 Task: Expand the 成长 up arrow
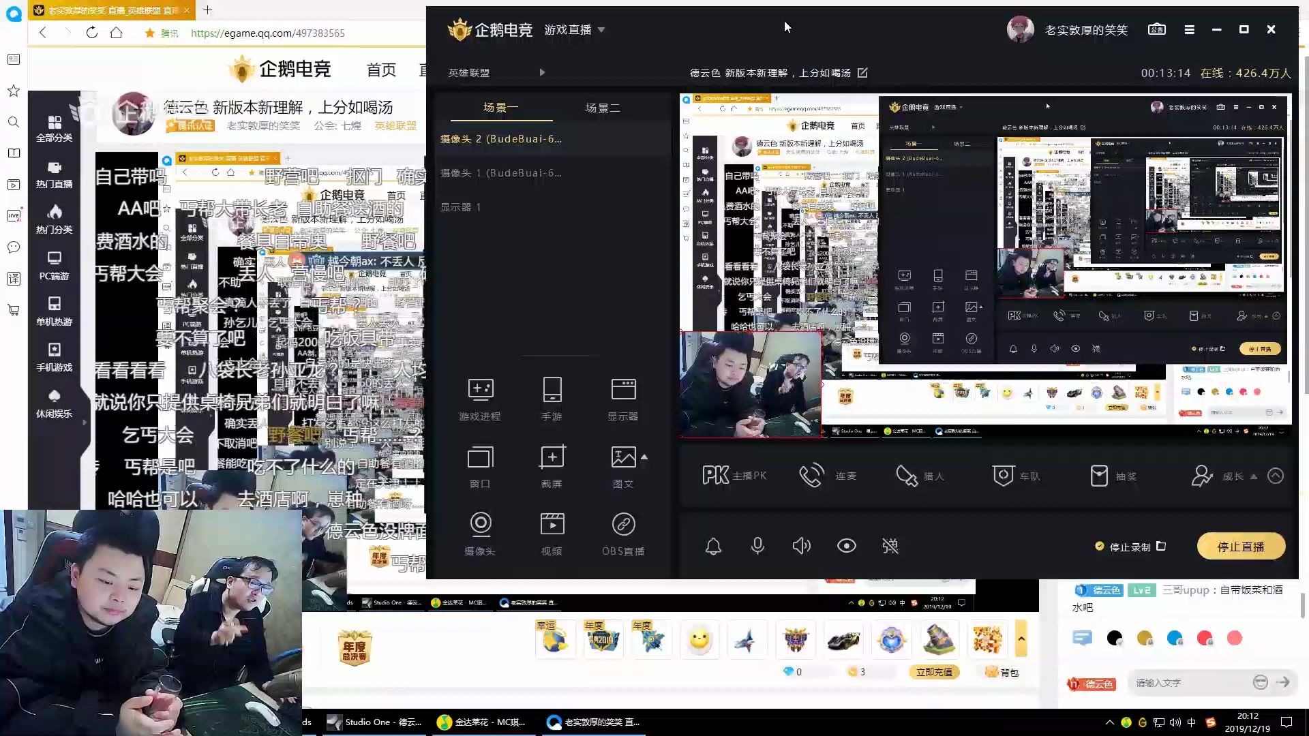[x=1253, y=476]
